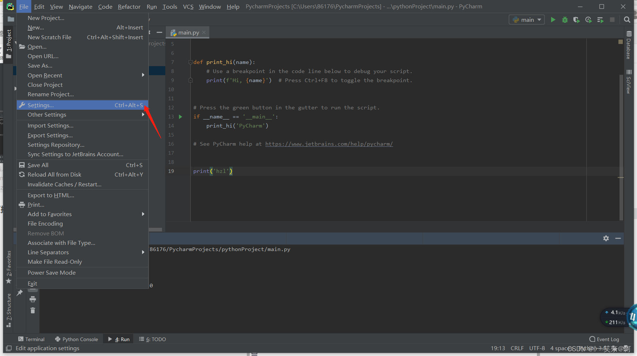Open the CRLF line separator selector
637x356 pixels.
(x=517, y=348)
